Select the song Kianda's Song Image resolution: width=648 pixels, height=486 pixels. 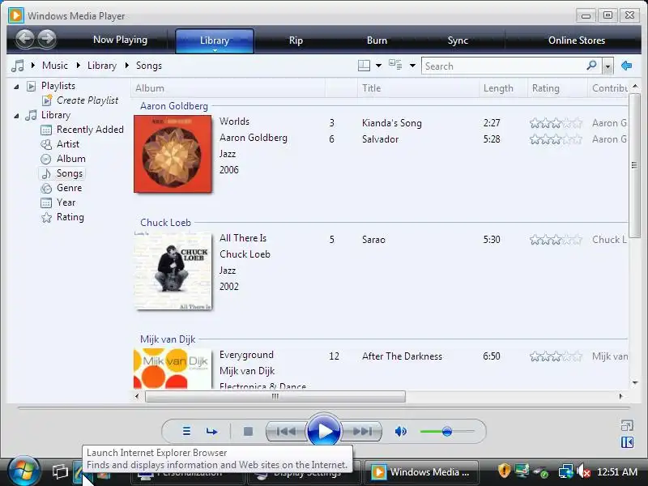[392, 123]
